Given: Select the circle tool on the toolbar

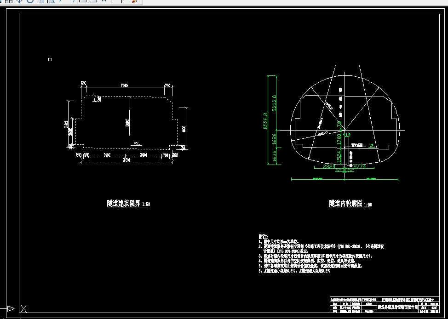Looking at the screenshot, I should [x=30, y=3].
